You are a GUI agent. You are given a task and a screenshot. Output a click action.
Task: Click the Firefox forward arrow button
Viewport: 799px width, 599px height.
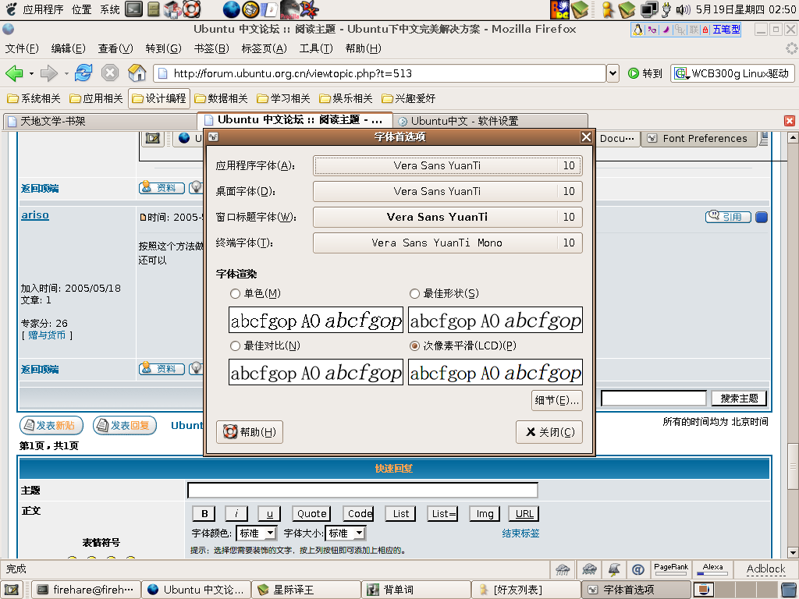tap(49, 73)
